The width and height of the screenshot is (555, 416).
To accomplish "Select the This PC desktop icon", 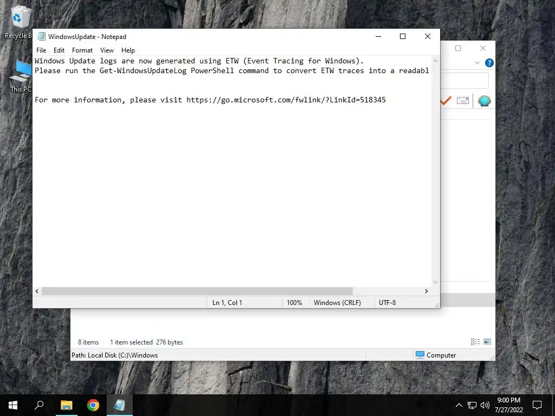I will pos(22,76).
